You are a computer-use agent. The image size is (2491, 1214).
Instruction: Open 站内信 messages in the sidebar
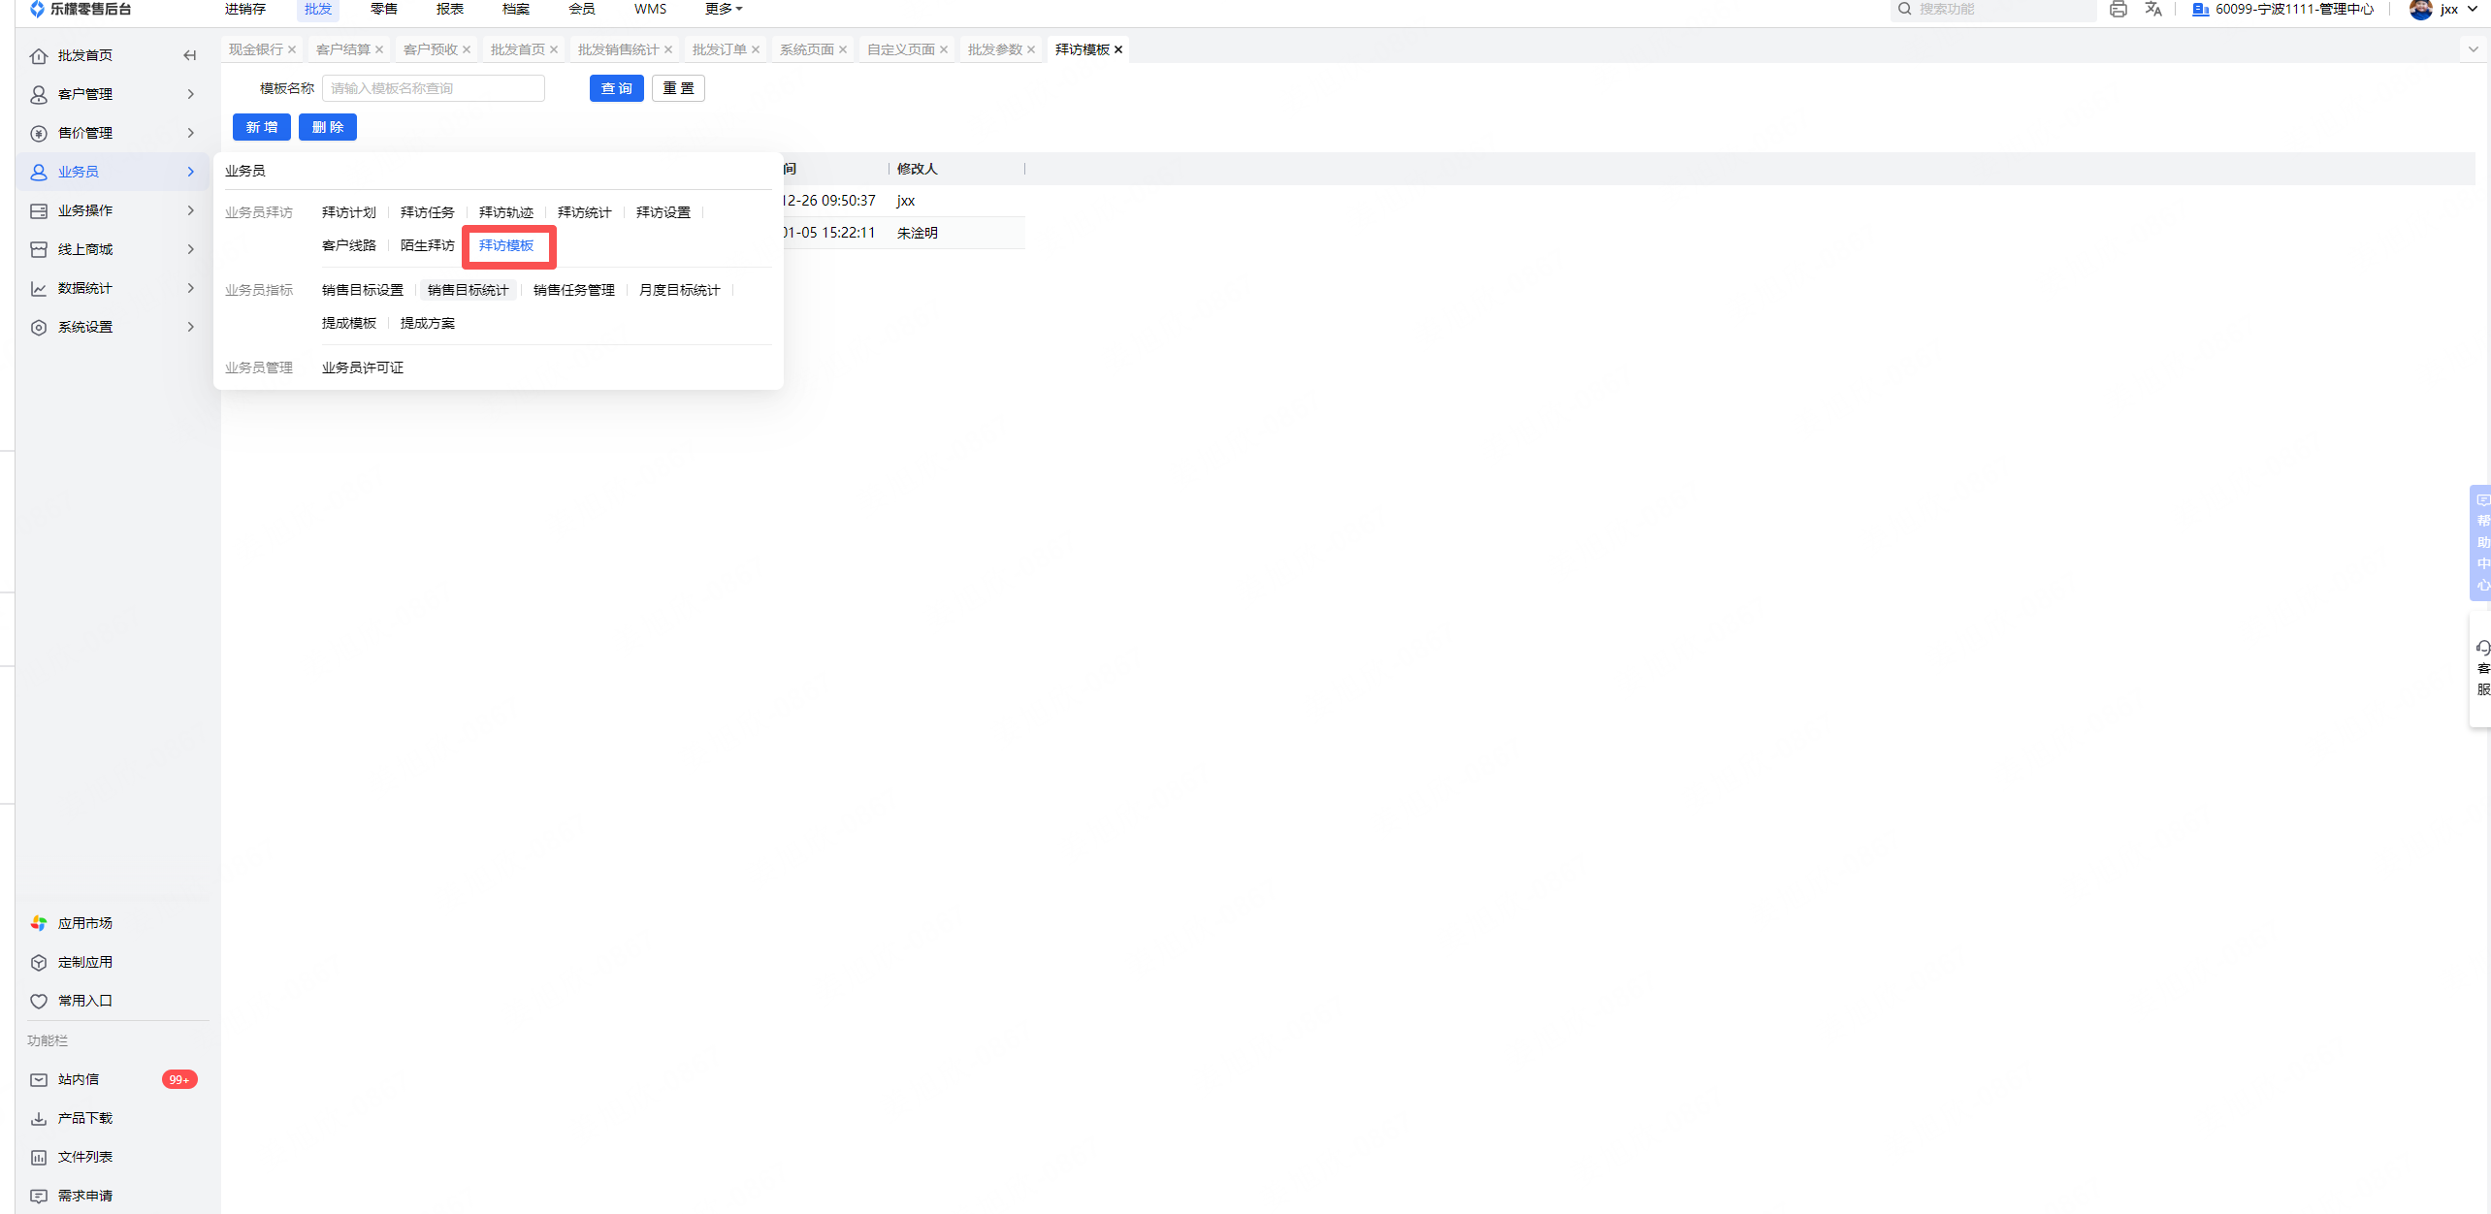[78, 1079]
